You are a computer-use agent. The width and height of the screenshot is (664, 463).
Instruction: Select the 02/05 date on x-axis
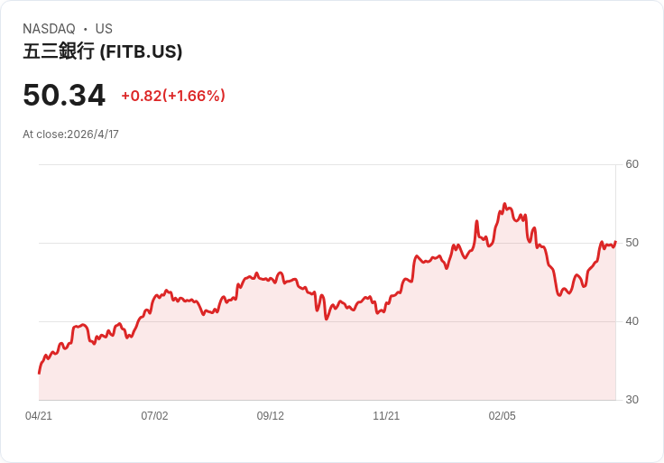pos(503,416)
